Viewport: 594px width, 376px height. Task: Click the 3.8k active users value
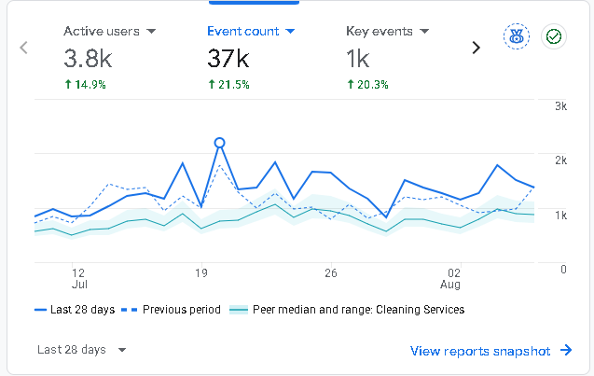click(x=88, y=59)
